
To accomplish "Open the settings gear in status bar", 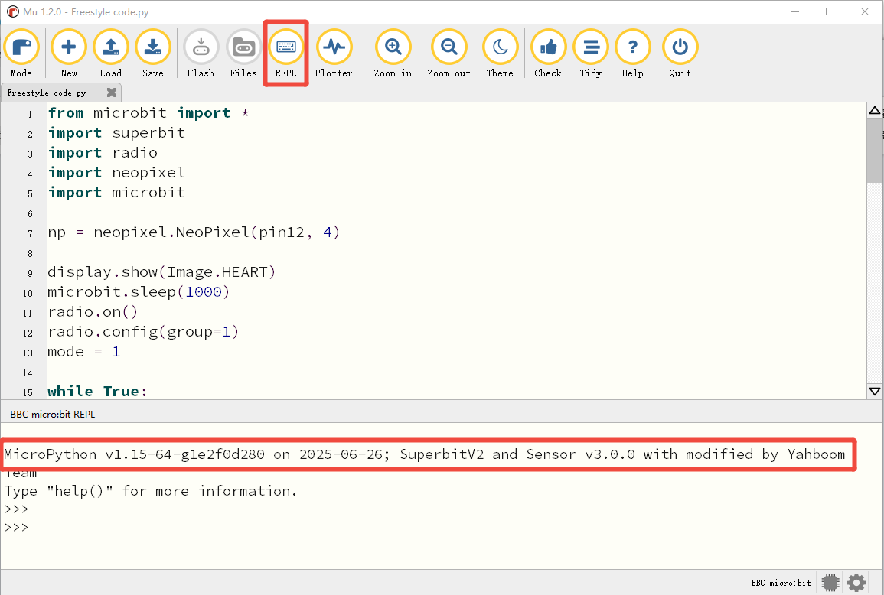I will (x=856, y=583).
